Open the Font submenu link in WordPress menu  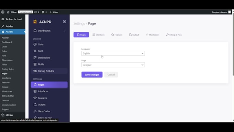tap(4, 55)
